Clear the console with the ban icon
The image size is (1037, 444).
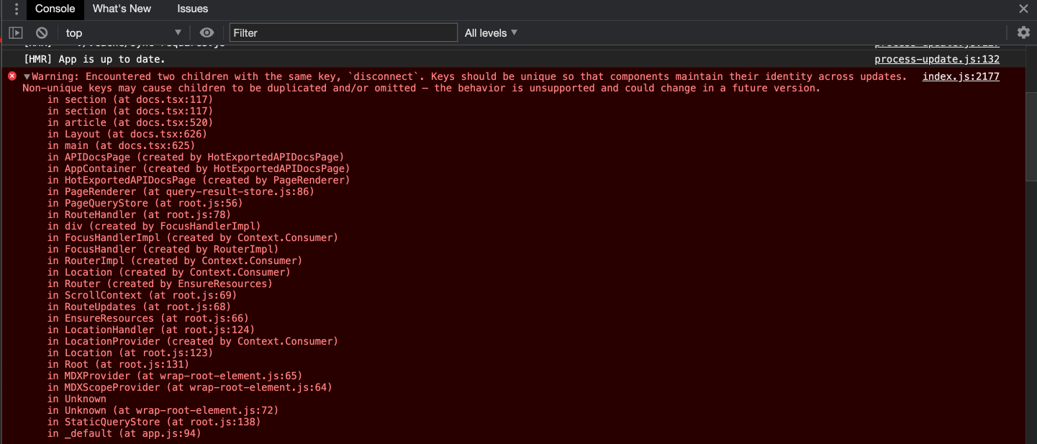(x=42, y=32)
